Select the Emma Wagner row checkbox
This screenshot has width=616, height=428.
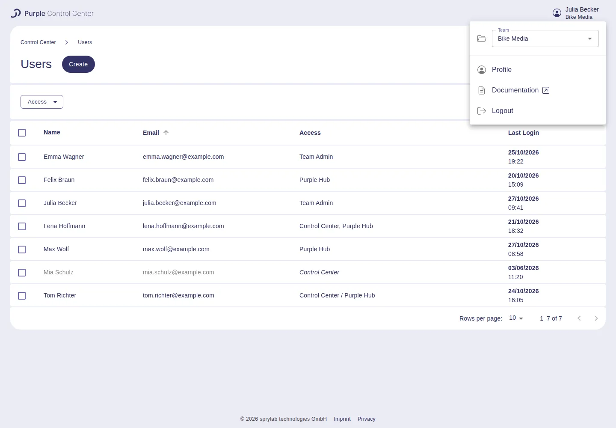(22, 157)
